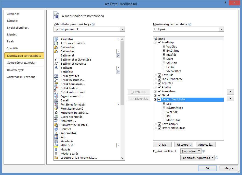Click the Ismétlés redo icon
This screenshot has height=175, width=242.
pos(56,129)
